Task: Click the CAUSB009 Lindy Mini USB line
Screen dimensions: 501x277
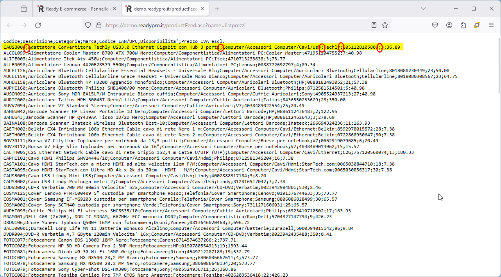Action: [134, 176]
